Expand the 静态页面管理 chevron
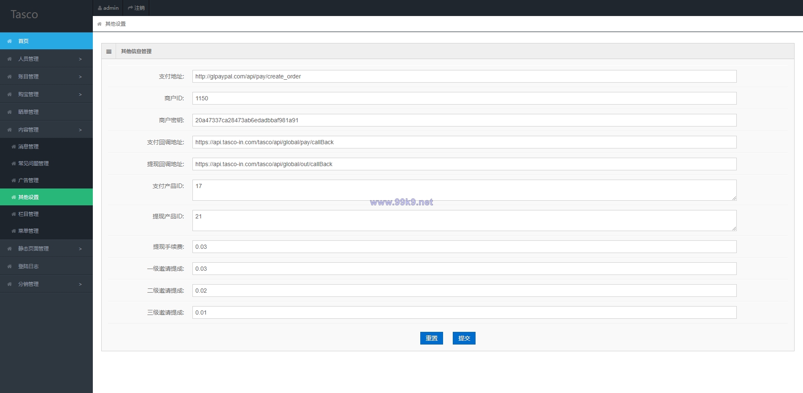This screenshot has height=393, width=803. [x=80, y=249]
